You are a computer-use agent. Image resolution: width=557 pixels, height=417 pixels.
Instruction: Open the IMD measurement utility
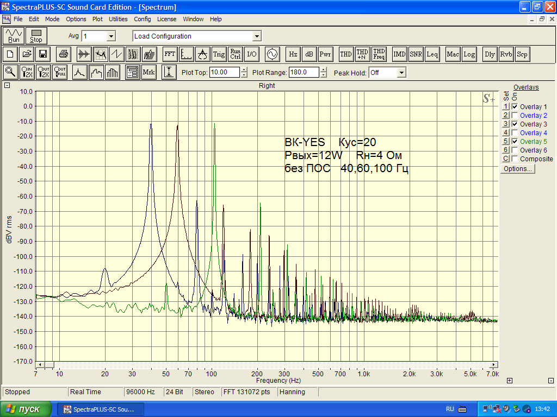(x=399, y=54)
